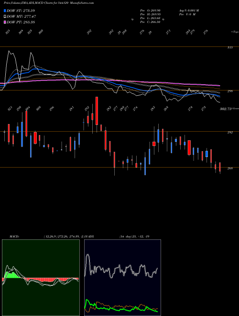Click the 298 price axis label
The image size is (239, 316).
[x=230, y=91]
